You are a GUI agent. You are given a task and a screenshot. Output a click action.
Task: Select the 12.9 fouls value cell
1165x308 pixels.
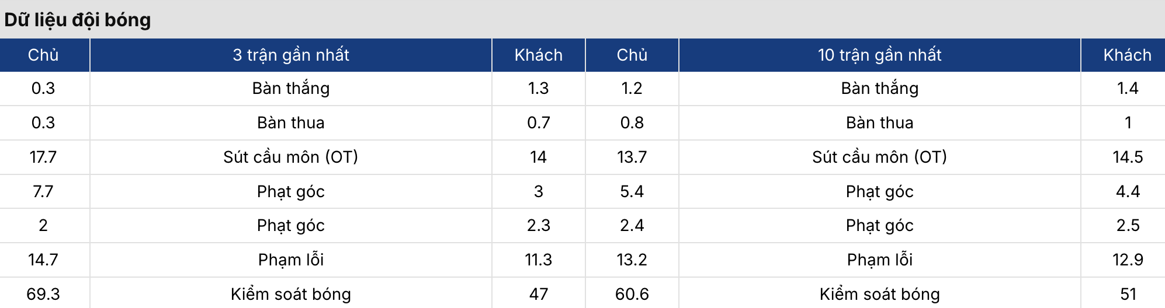1128,260
